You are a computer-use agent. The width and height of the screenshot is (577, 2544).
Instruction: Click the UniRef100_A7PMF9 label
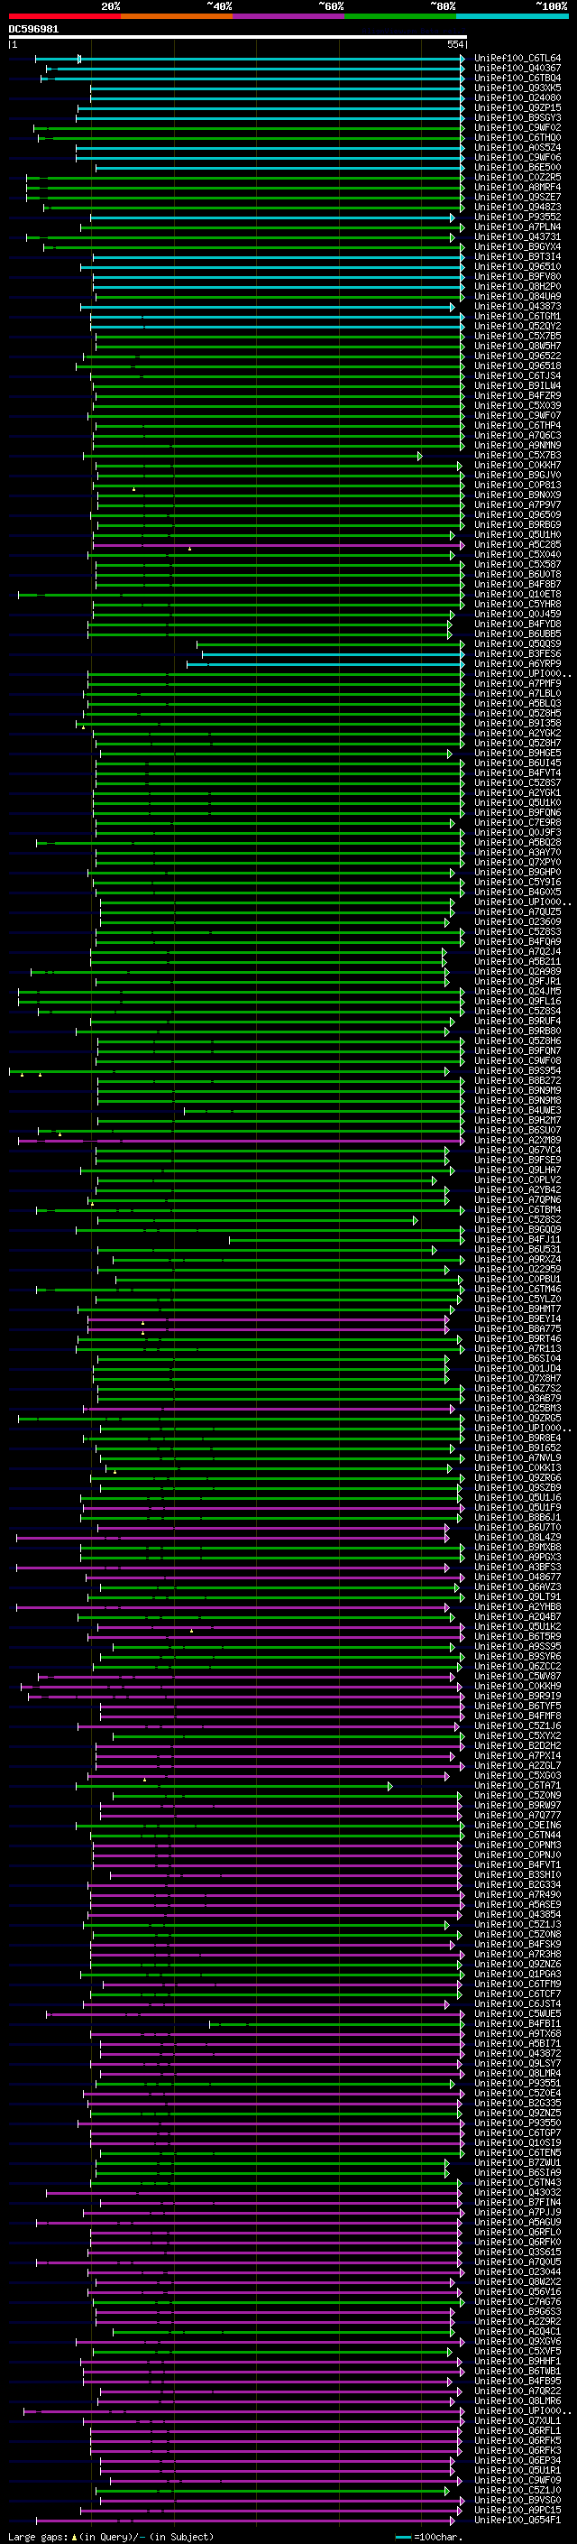517,683
